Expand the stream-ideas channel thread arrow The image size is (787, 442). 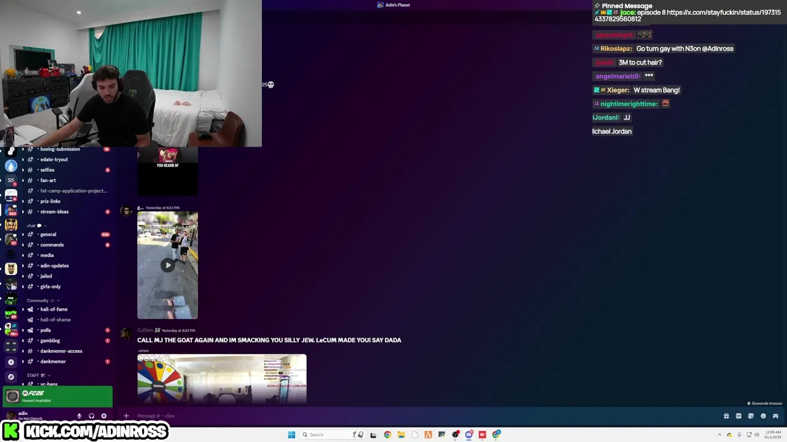pyautogui.click(x=23, y=212)
